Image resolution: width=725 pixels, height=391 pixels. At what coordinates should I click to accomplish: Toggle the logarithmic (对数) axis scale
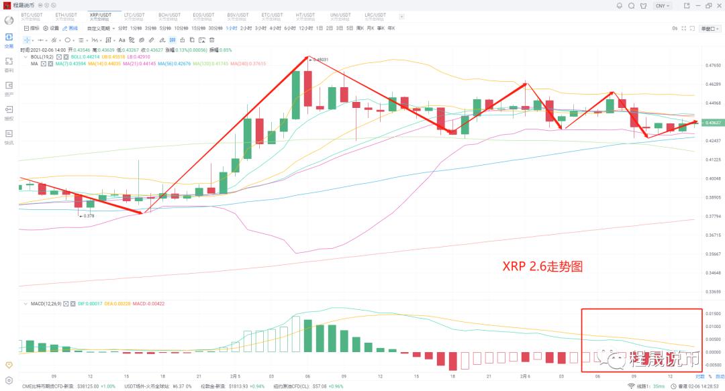[700, 377]
